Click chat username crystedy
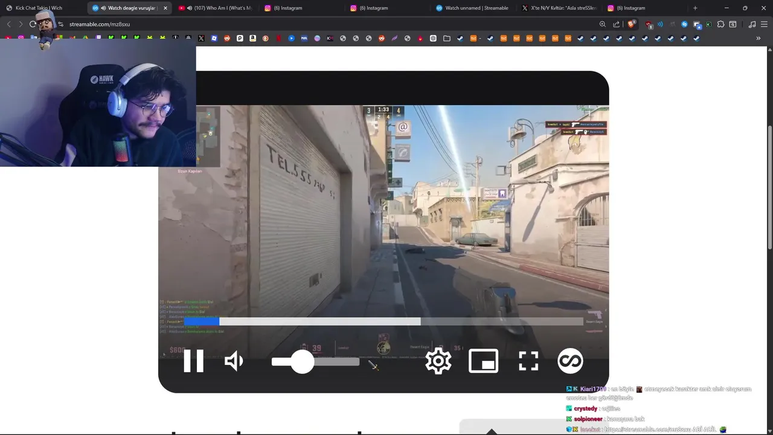This screenshot has height=435, width=773. 586,408
